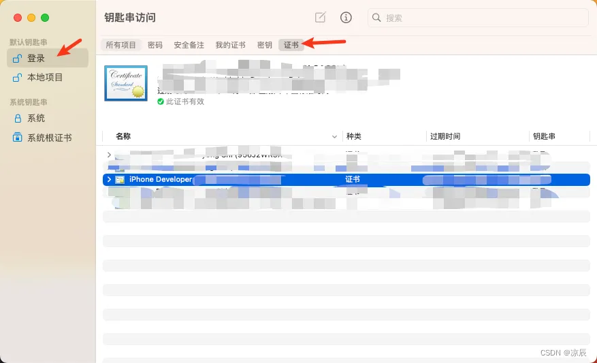Click the search magnifier icon

(376, 18)
